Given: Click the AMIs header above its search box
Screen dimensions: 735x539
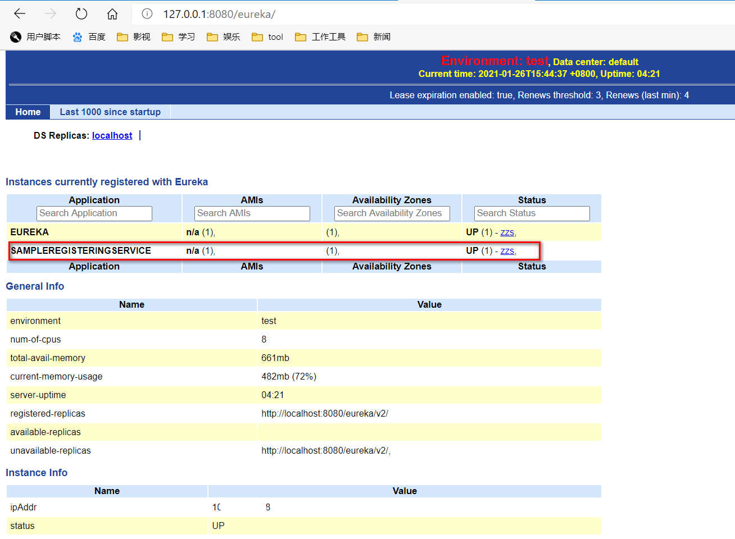Looking at the screenshot, I should pyautogui.click(x=252, y=200).
